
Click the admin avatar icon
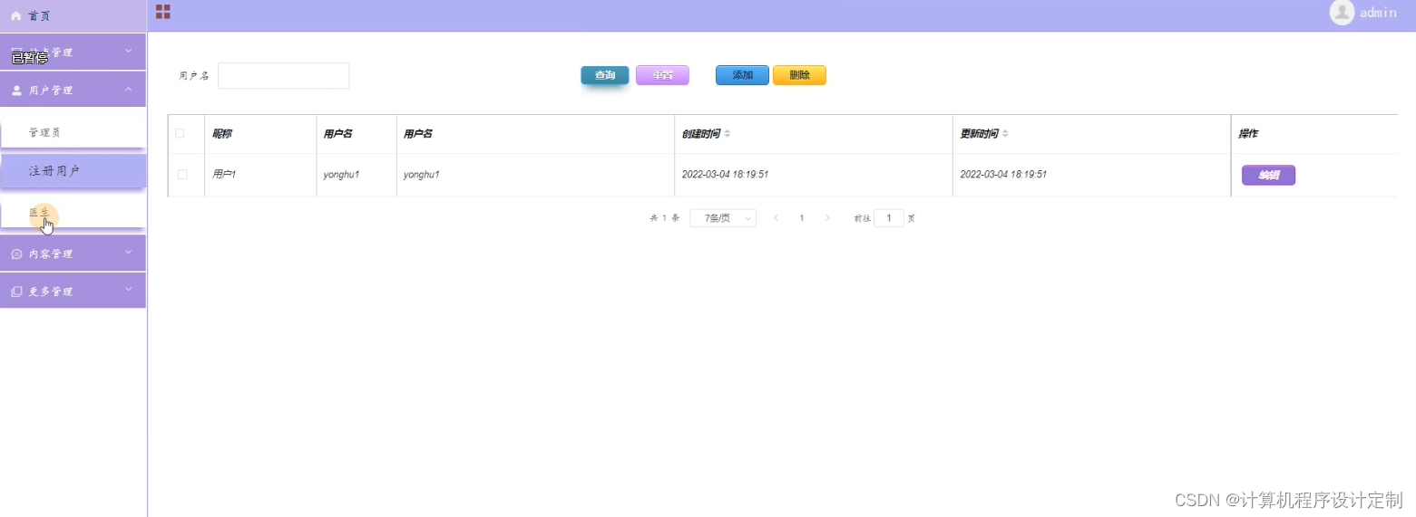click(1342, 12)
